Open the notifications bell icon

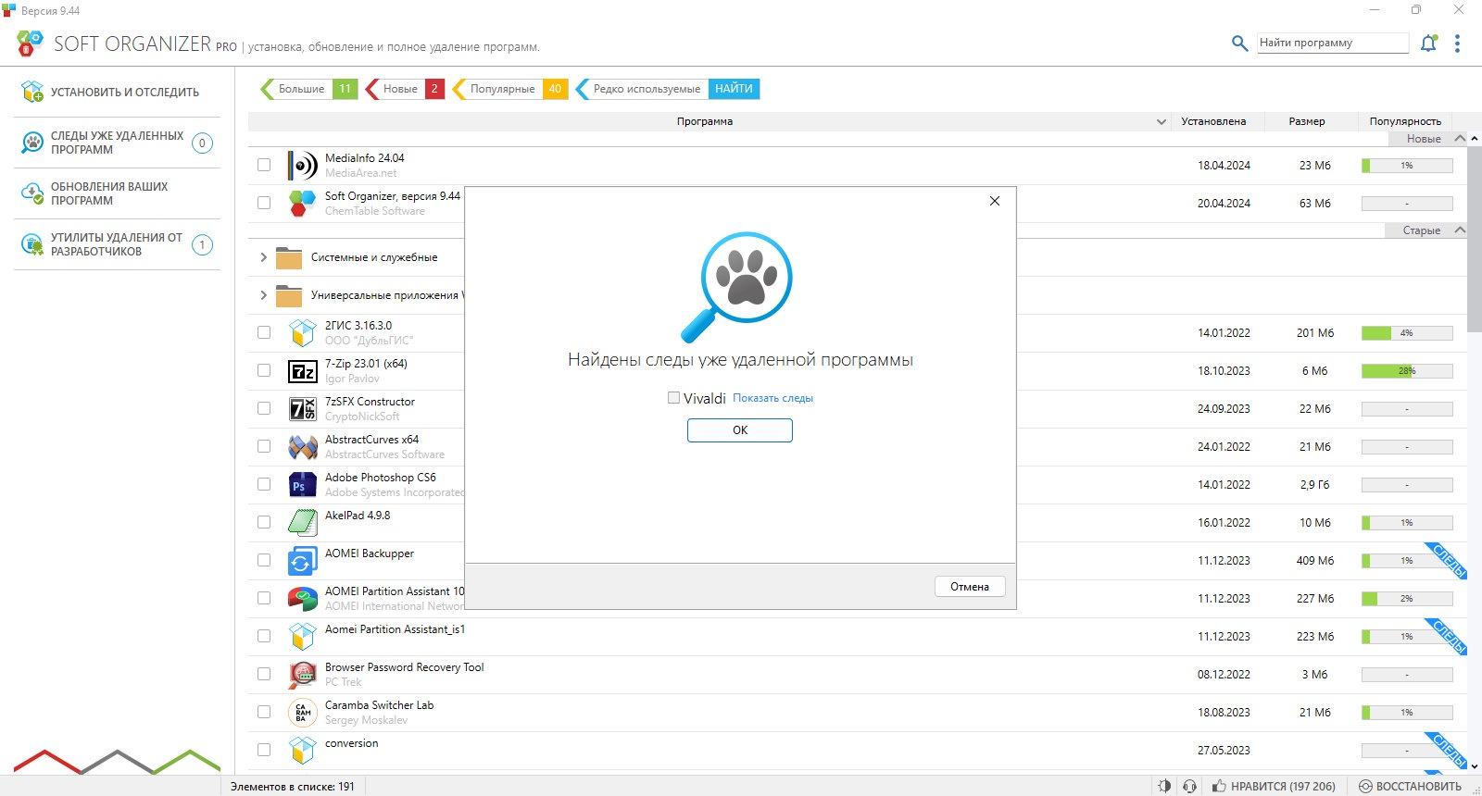click(x=1428, y=43)
